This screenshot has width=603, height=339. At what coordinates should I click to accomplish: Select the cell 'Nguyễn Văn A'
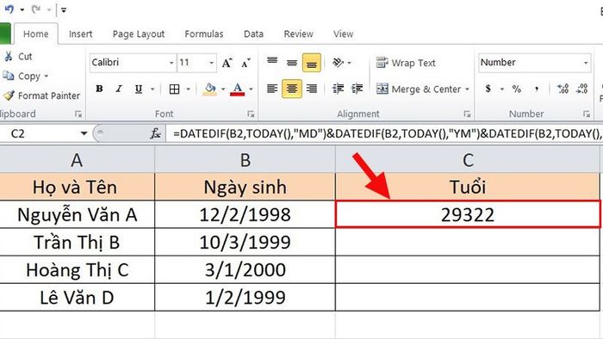pos(77,214)
